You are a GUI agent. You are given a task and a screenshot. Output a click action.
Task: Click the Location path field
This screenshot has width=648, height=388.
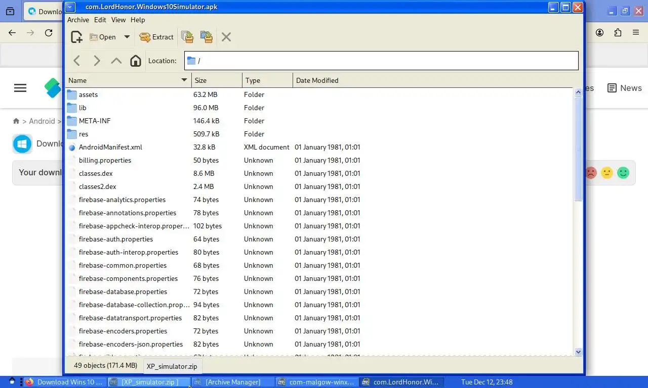pos(381,61)
